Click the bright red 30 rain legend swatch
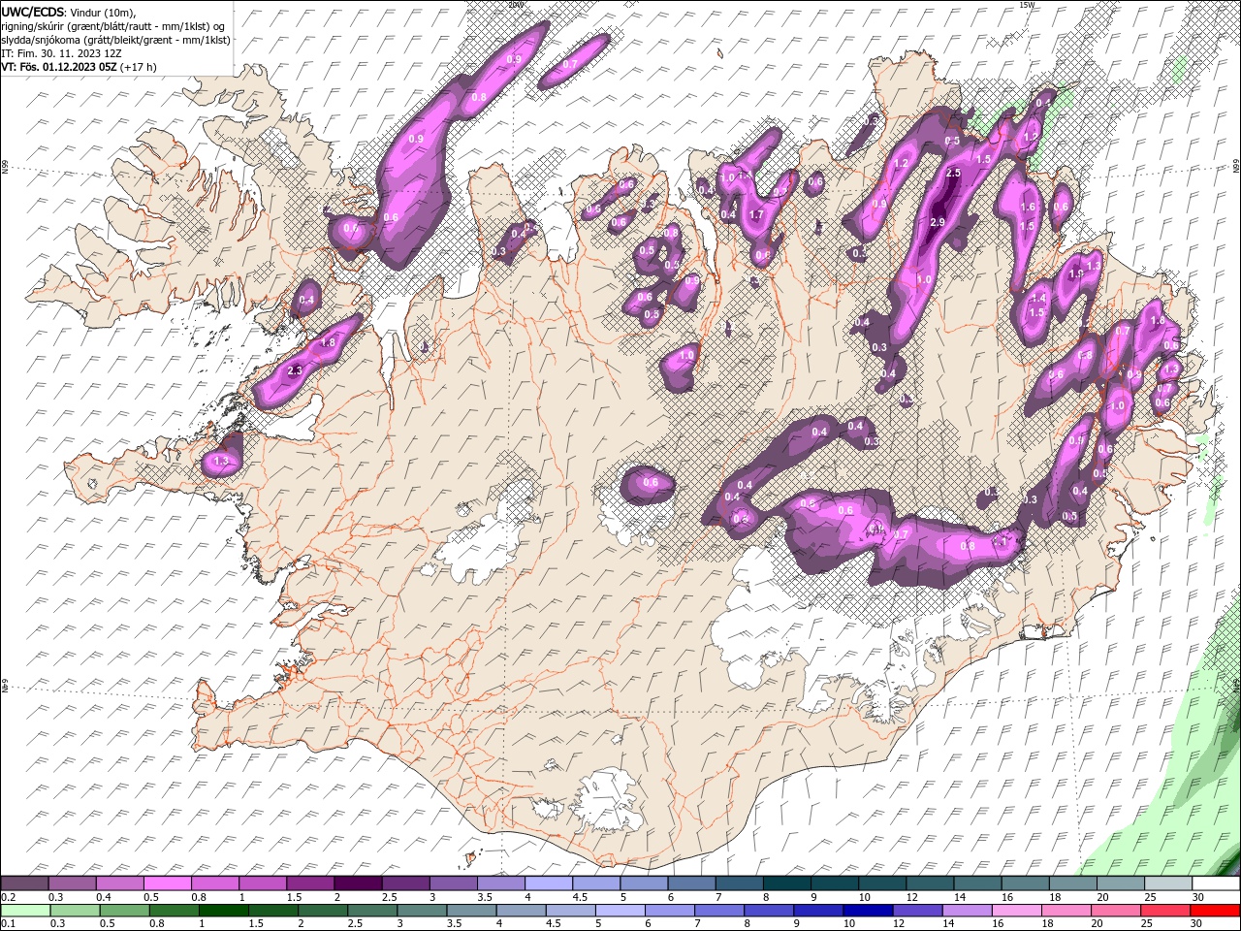 tap(1215, 911)
